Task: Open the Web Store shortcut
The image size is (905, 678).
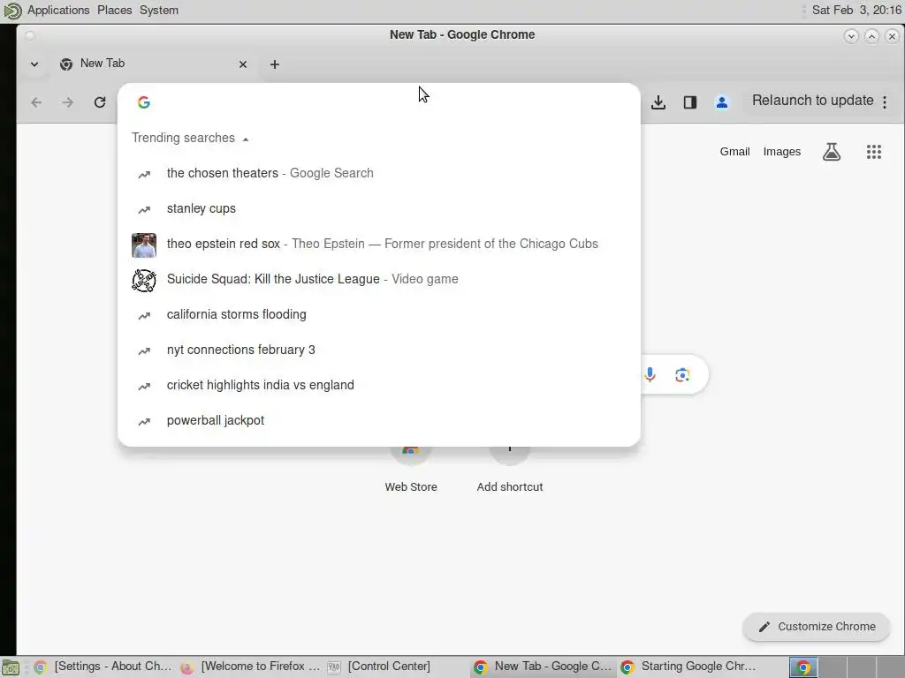Action: click(411, 470)
